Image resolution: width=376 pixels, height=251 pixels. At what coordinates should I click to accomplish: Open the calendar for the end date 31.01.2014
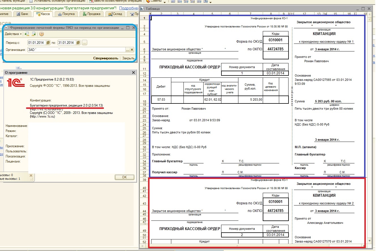(78, 43)
